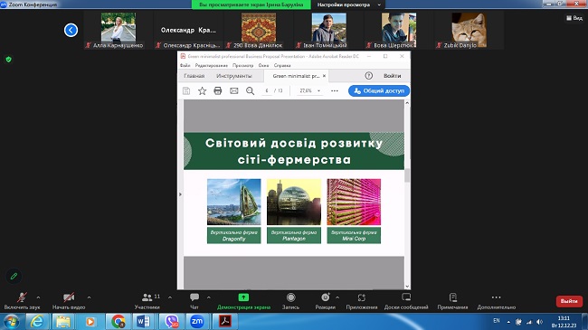This screenshot has height=330, width=588.
Task: Open the Help menu in Acrobat
Action: (x=282, y=65)
